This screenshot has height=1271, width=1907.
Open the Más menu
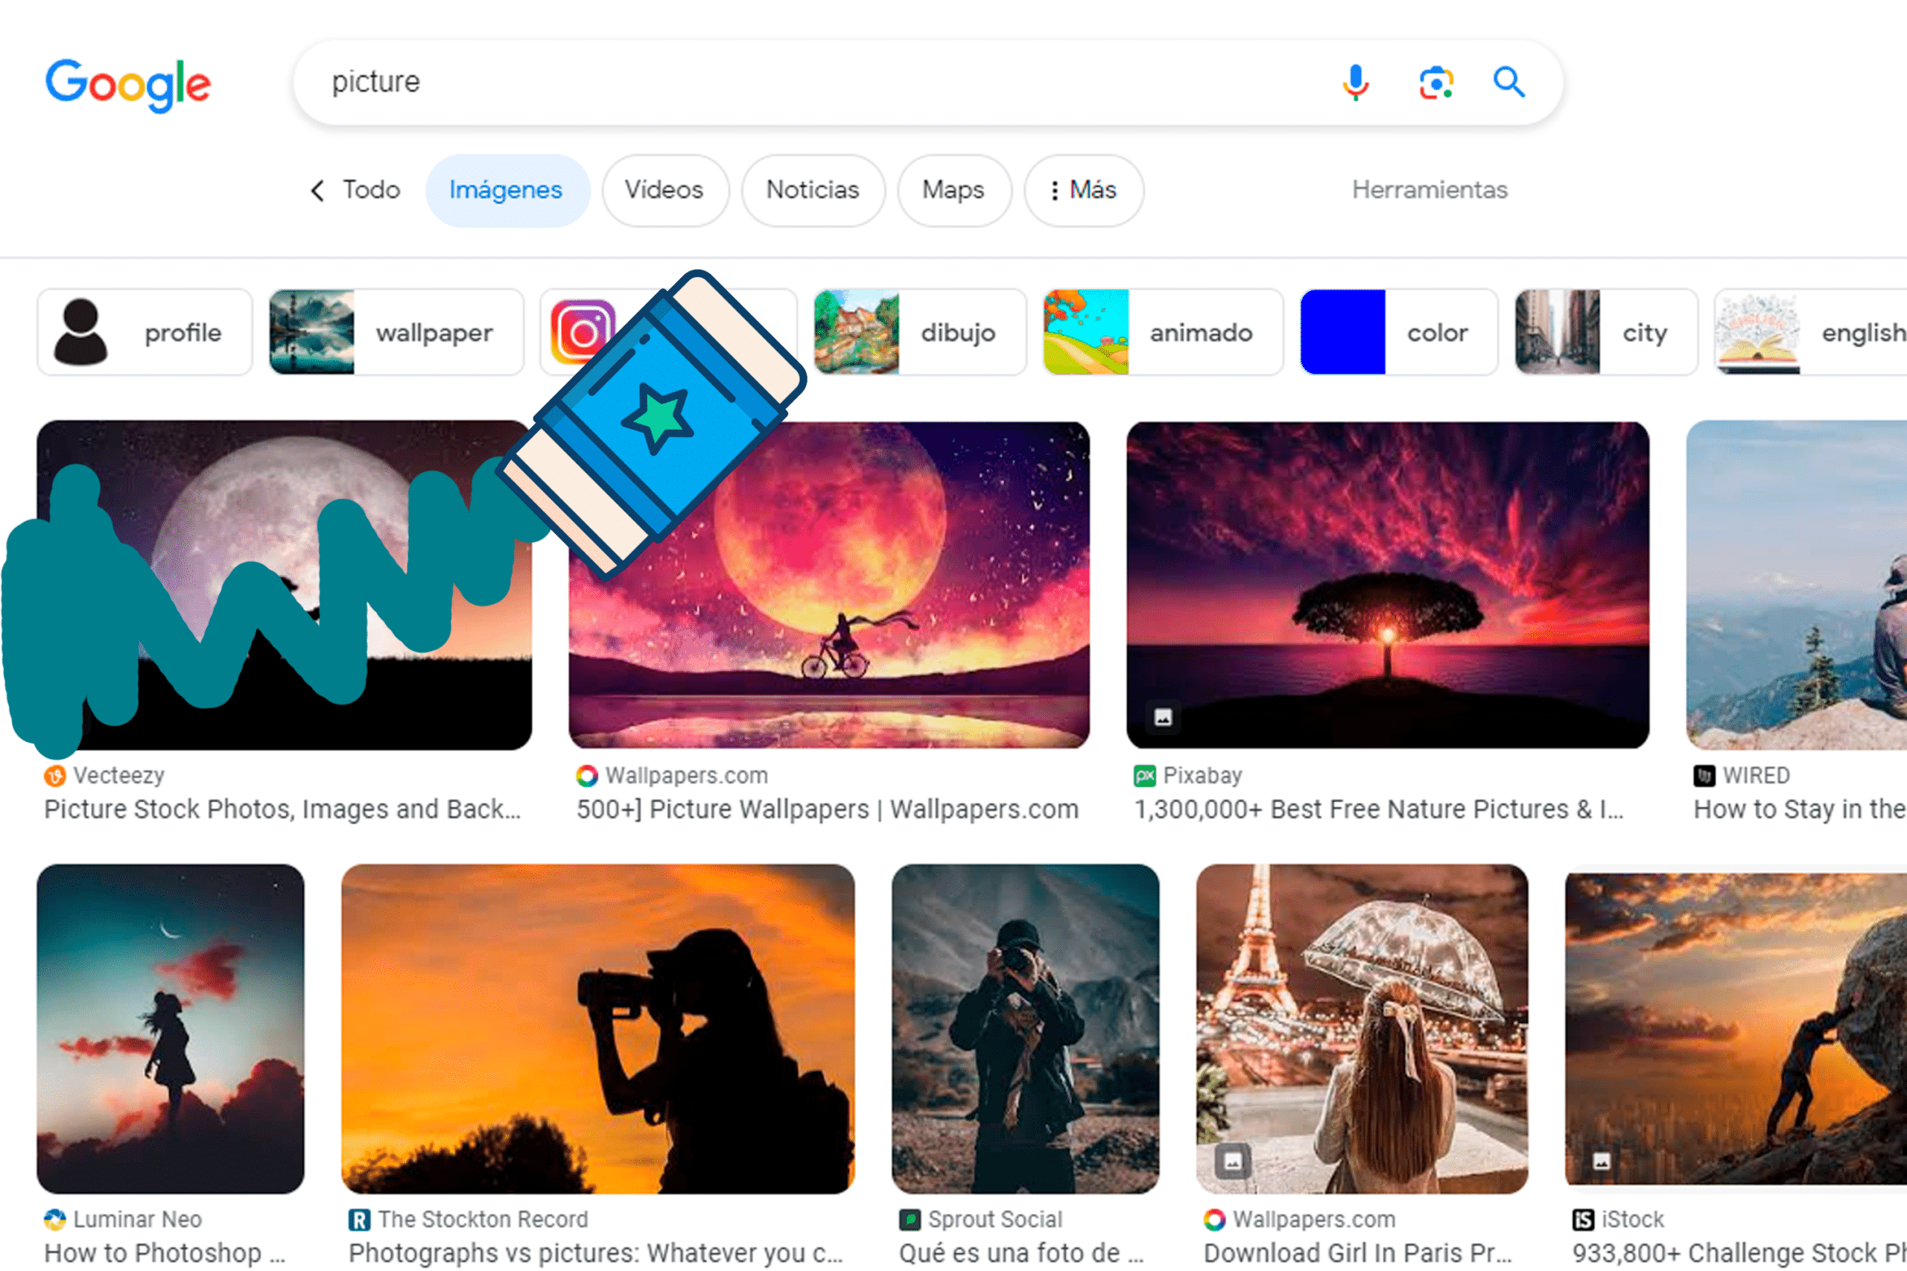(x=1084, y=191)
